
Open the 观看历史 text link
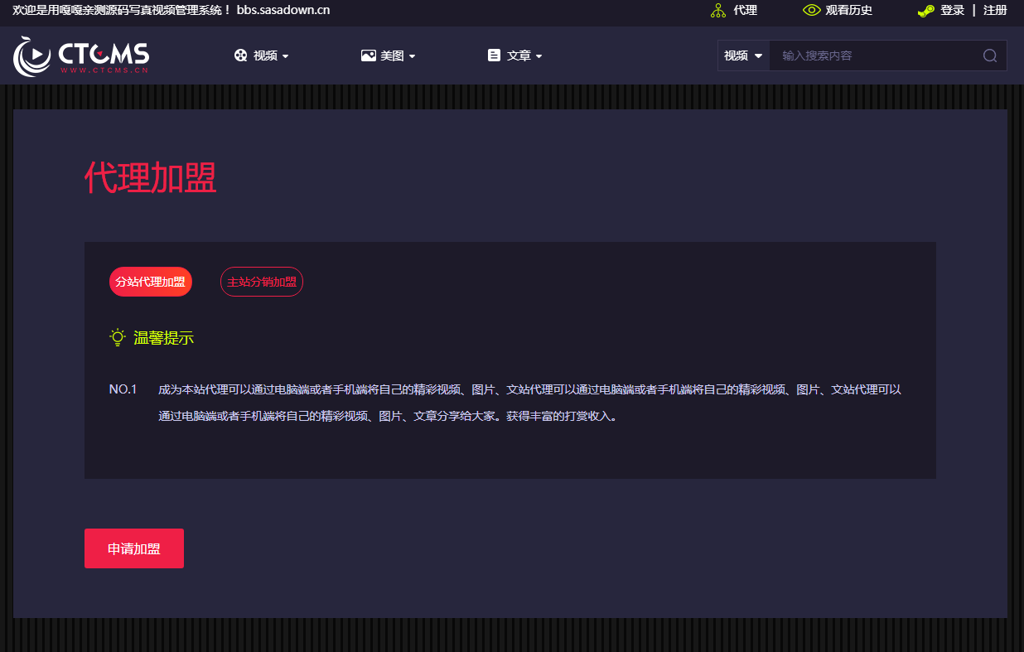click(x=848, y=11)
